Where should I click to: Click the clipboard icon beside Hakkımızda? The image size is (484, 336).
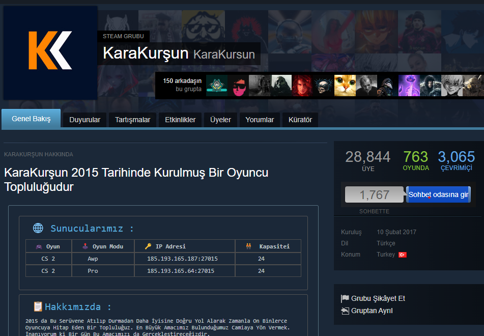(38, 306)
